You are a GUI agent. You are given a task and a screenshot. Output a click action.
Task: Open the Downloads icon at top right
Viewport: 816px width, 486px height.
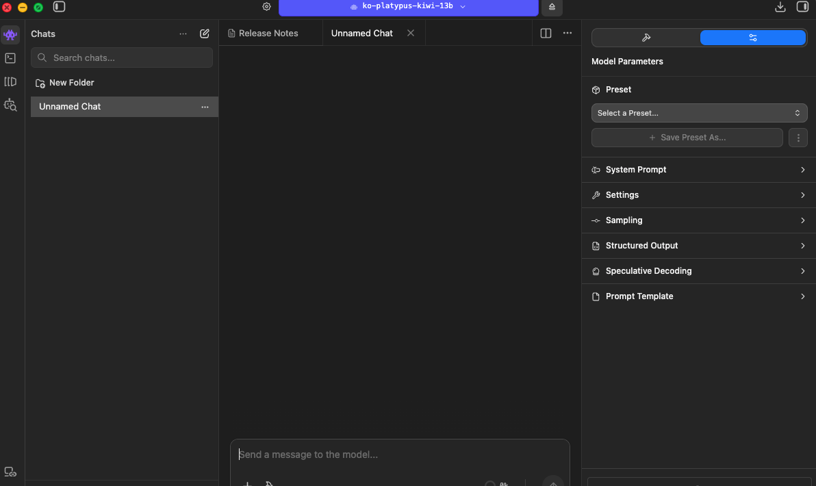pos(780,7)
